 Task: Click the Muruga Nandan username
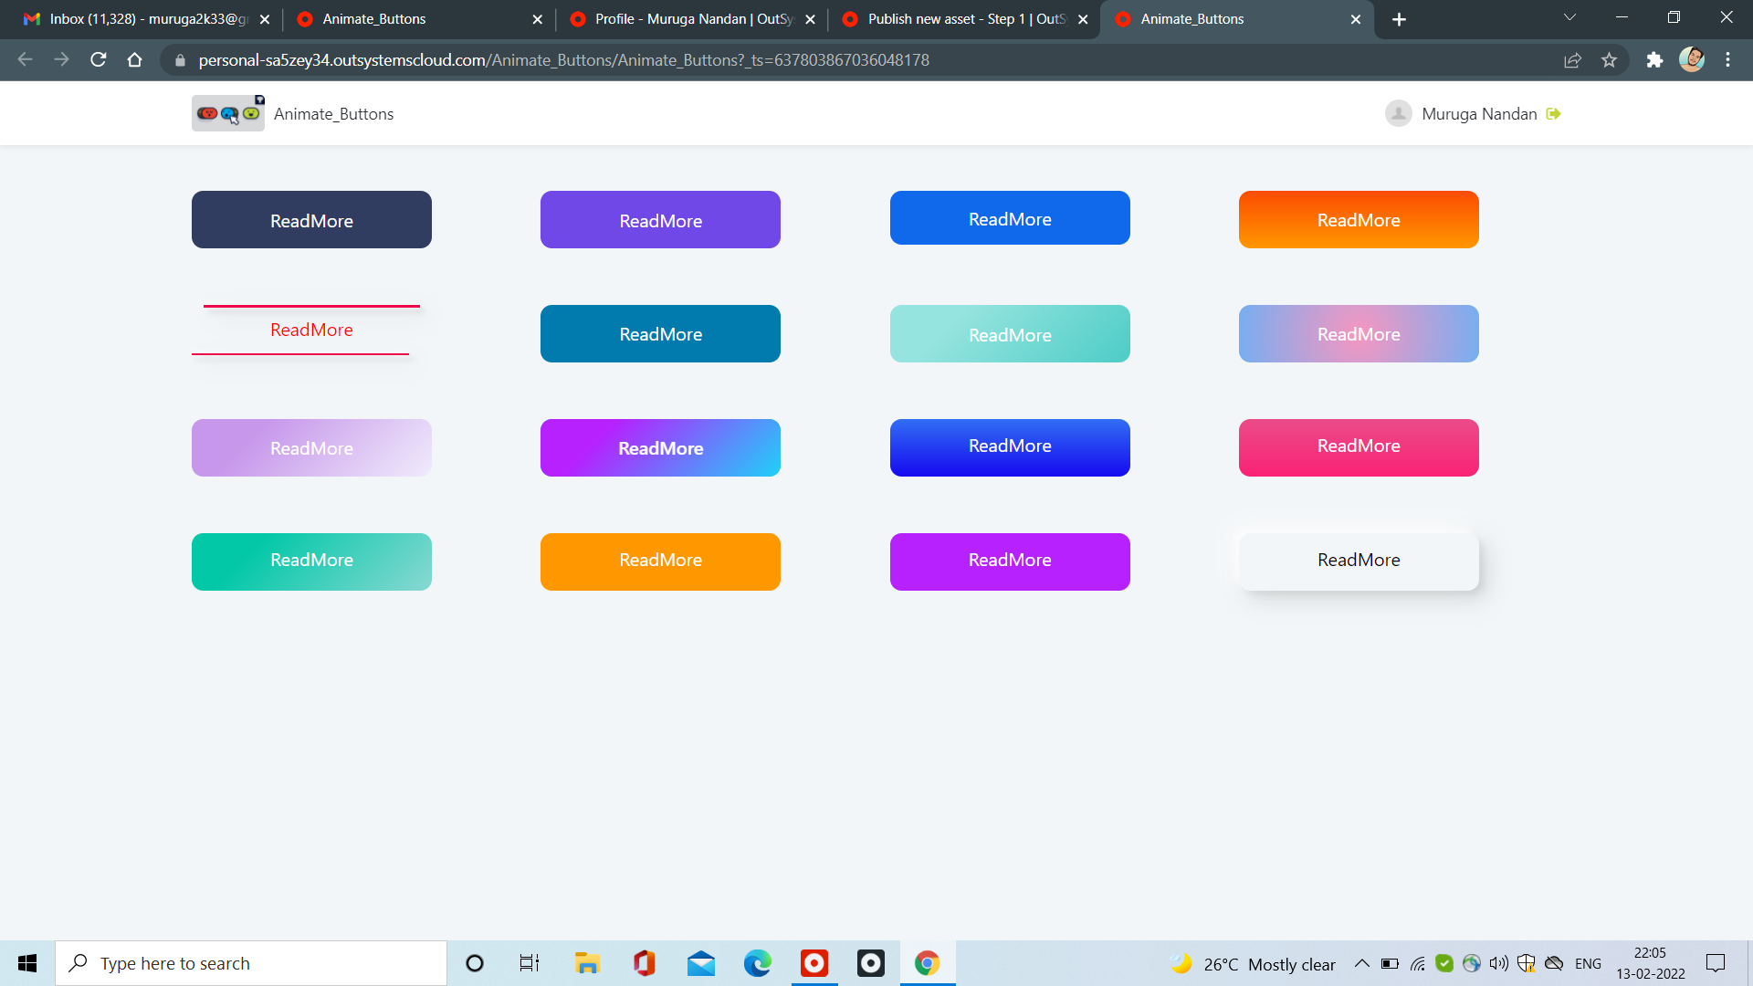tap(1479, 114)
